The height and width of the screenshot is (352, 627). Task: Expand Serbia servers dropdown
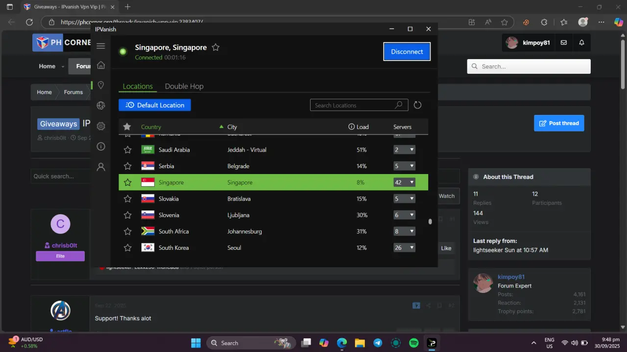(404, 166)
